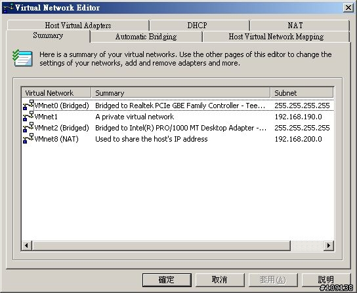The height and width of the screenshot is (293, 357).
Task: Click the right scroll arrow of the list
Action: [x=329, y=245]
